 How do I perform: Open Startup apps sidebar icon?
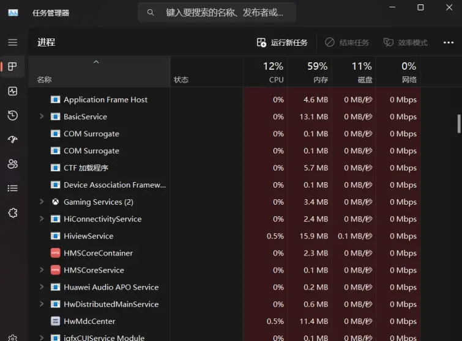(12, 139)
